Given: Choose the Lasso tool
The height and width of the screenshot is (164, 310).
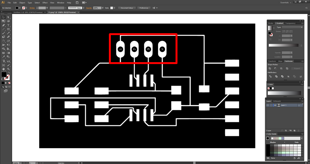Looking at the screenshot, I should pos(9,21).
